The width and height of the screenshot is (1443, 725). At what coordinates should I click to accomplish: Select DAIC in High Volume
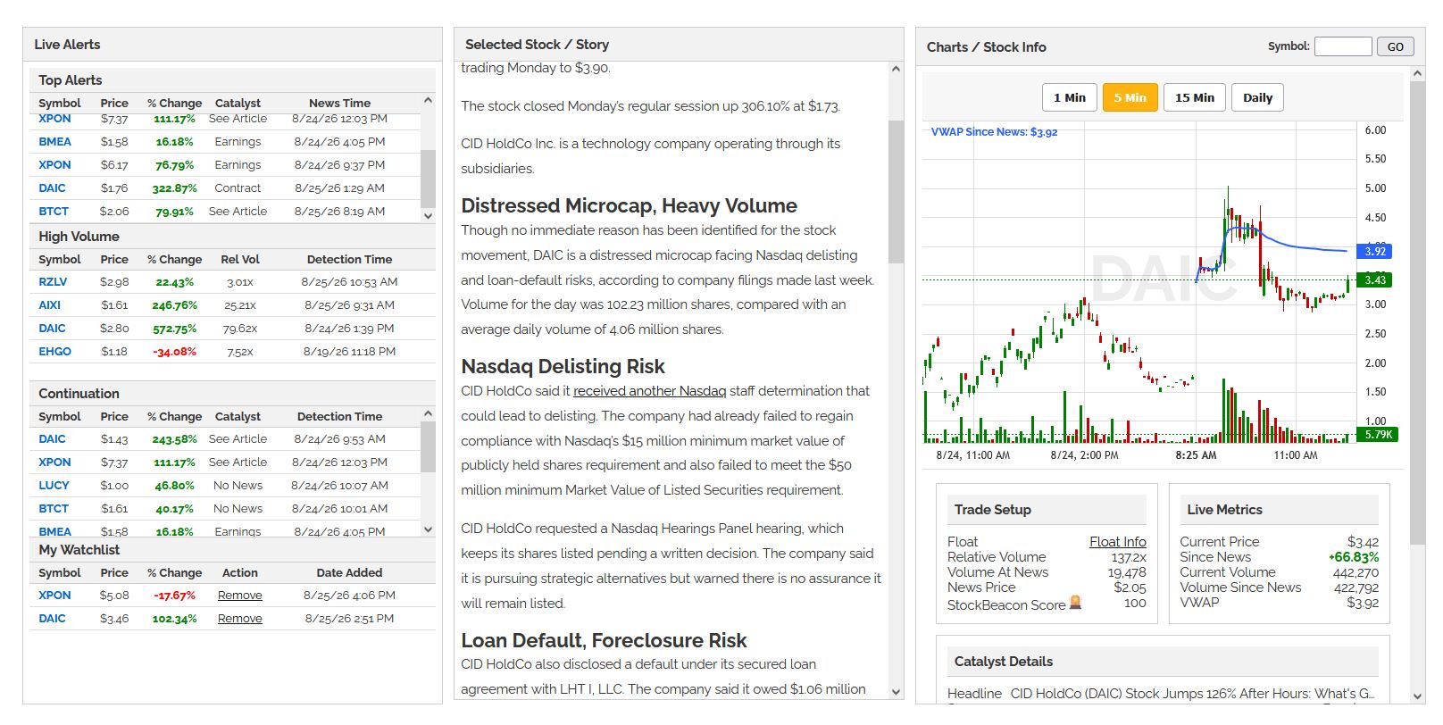pyautogui.click(x=52, y=328)
